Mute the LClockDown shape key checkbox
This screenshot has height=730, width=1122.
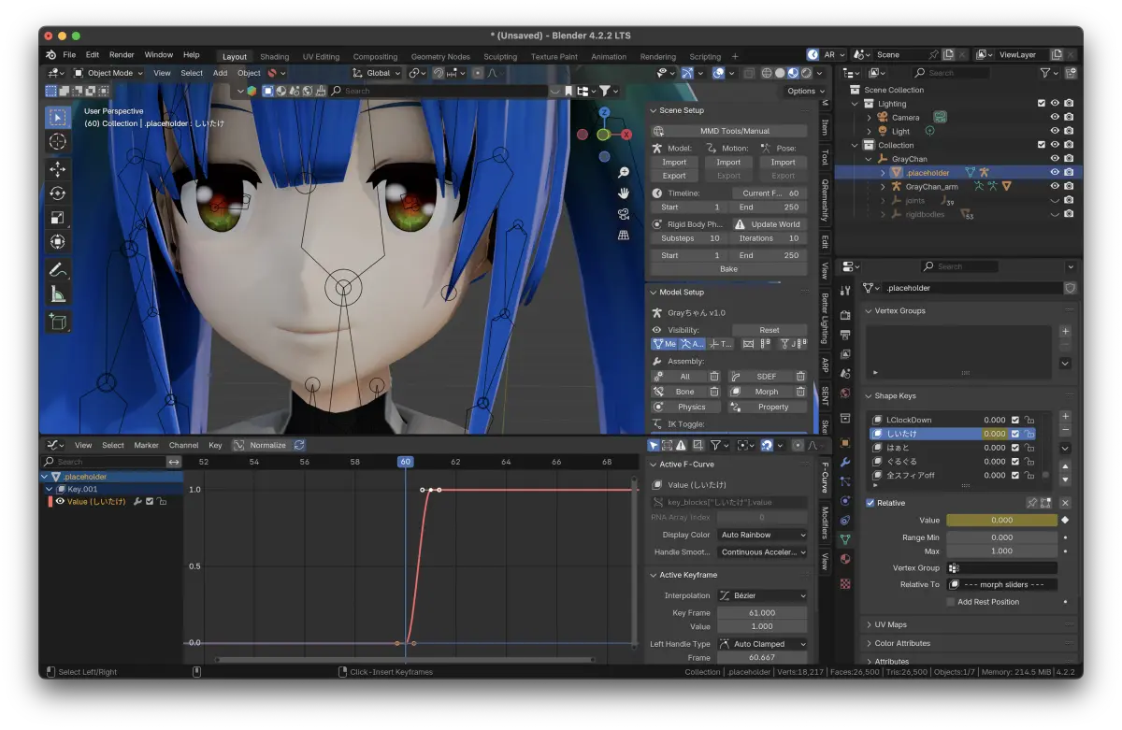[1015, 420]
